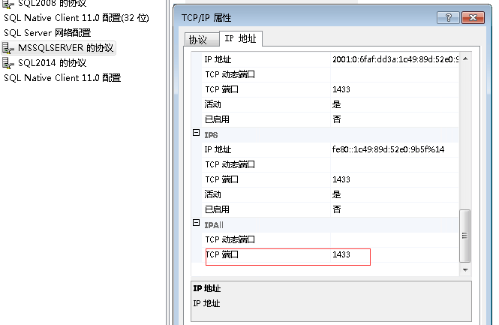The height and width of the screenshot is (325, 499).
Task: Edit the IPAll TCP 端口 value 1433
Action: [x=394, y=254]
